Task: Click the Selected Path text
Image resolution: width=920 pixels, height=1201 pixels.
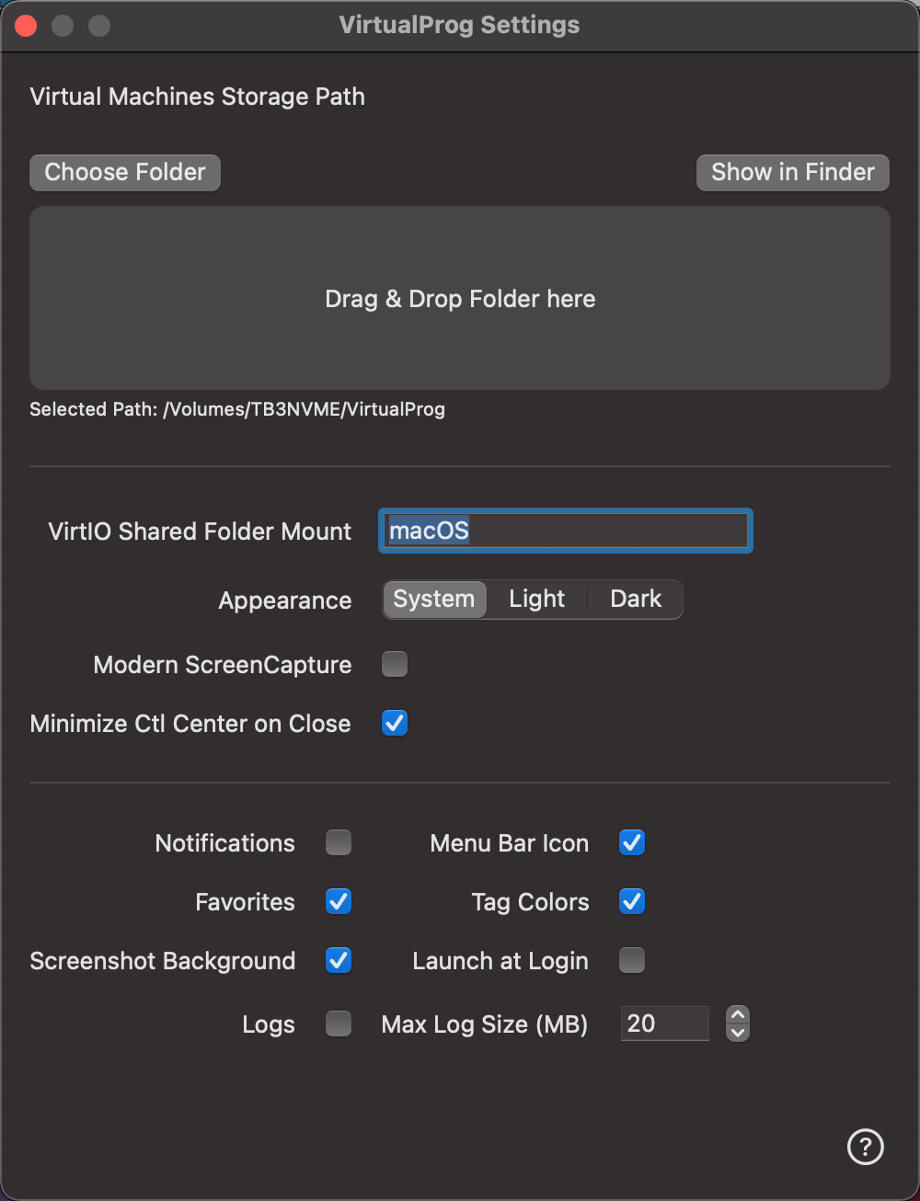Action: click(x=237, y=409)
